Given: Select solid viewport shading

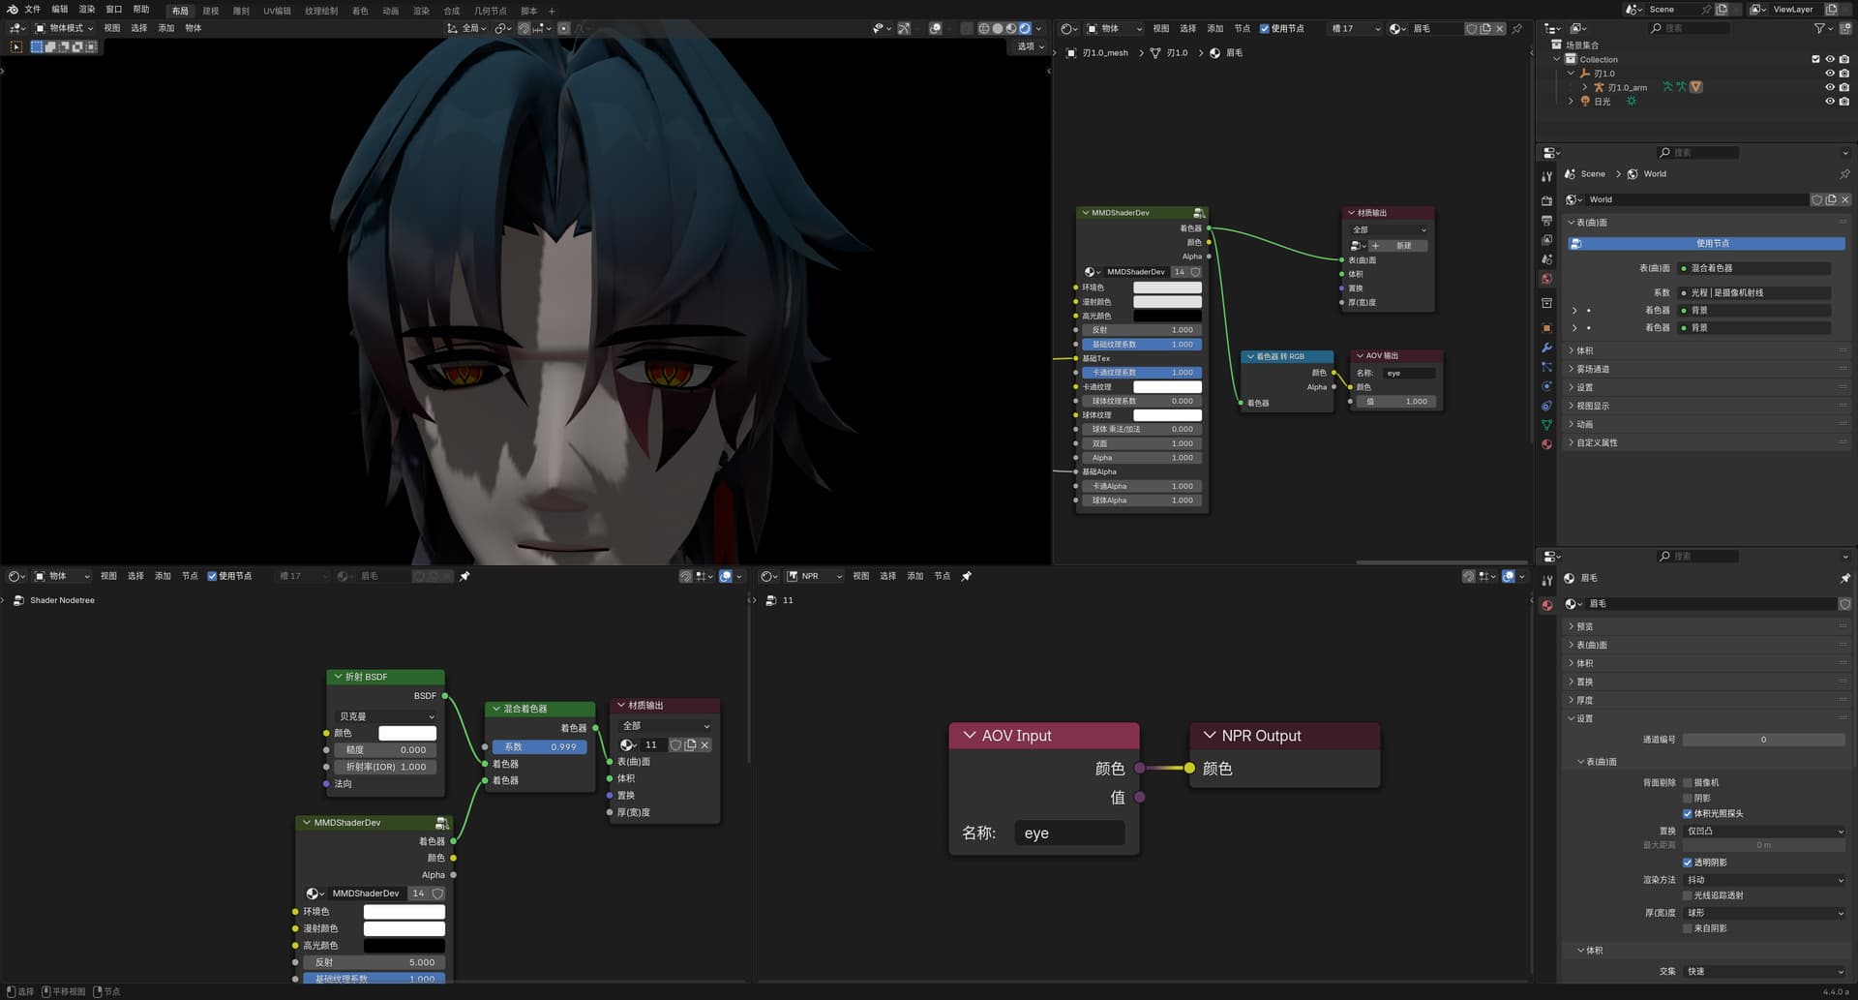Looking at the screenshot, I should (x=998, y=28).
